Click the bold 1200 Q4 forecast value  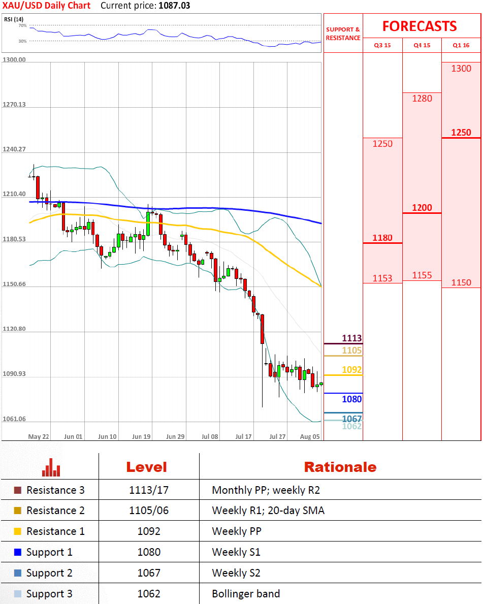[x=422, y=208]
